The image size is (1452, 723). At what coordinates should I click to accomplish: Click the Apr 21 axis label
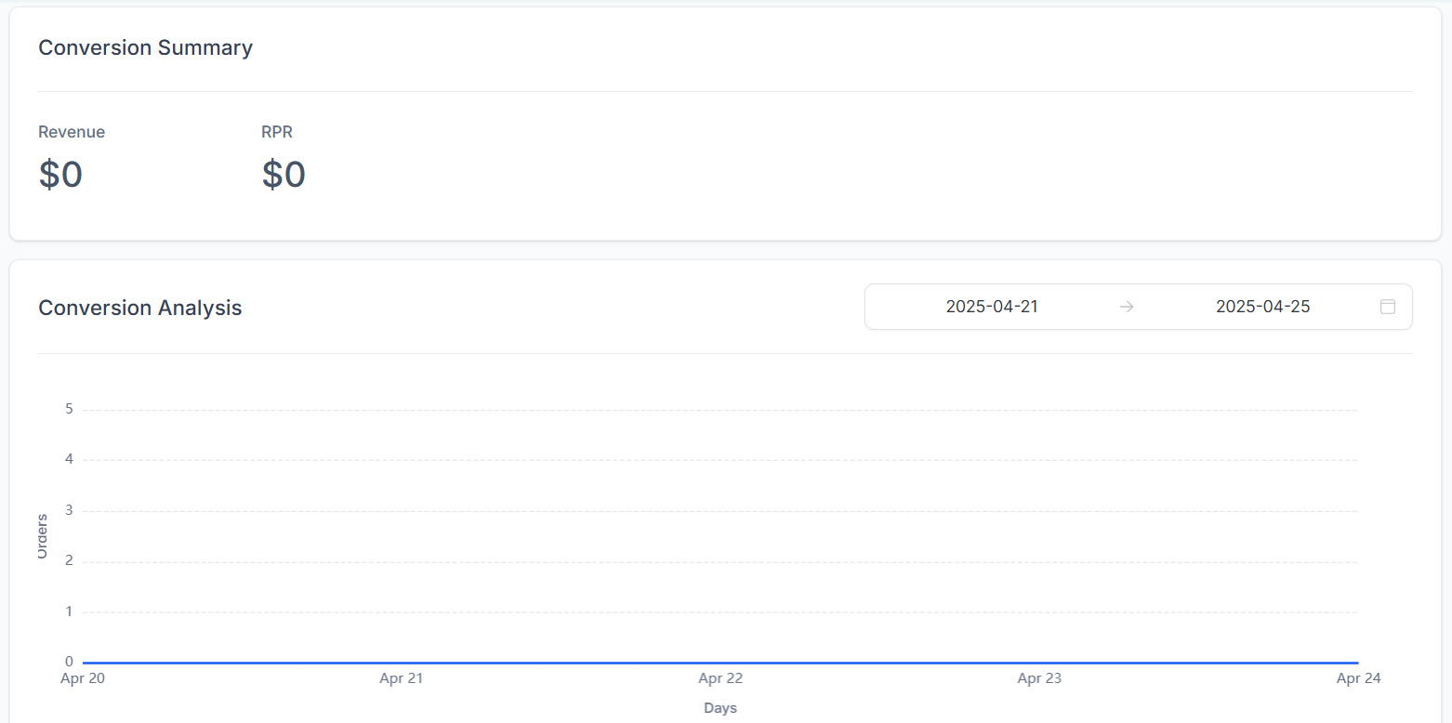[x=402, y=678]
